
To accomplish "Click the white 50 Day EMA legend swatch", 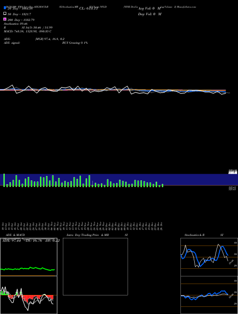I will tap(5, 14).
